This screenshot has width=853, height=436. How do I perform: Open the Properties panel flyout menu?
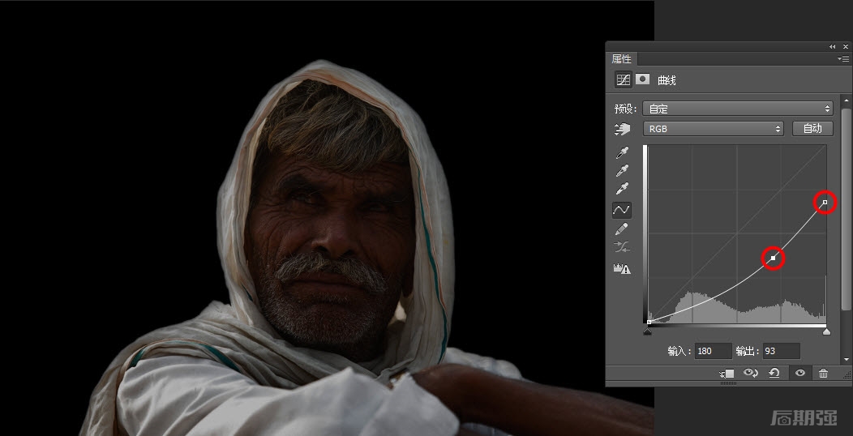click(843, 58)
